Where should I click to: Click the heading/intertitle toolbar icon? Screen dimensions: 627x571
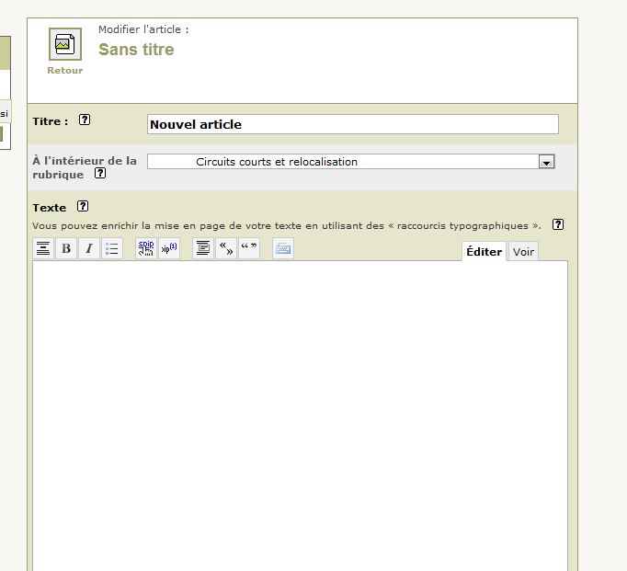42,248
